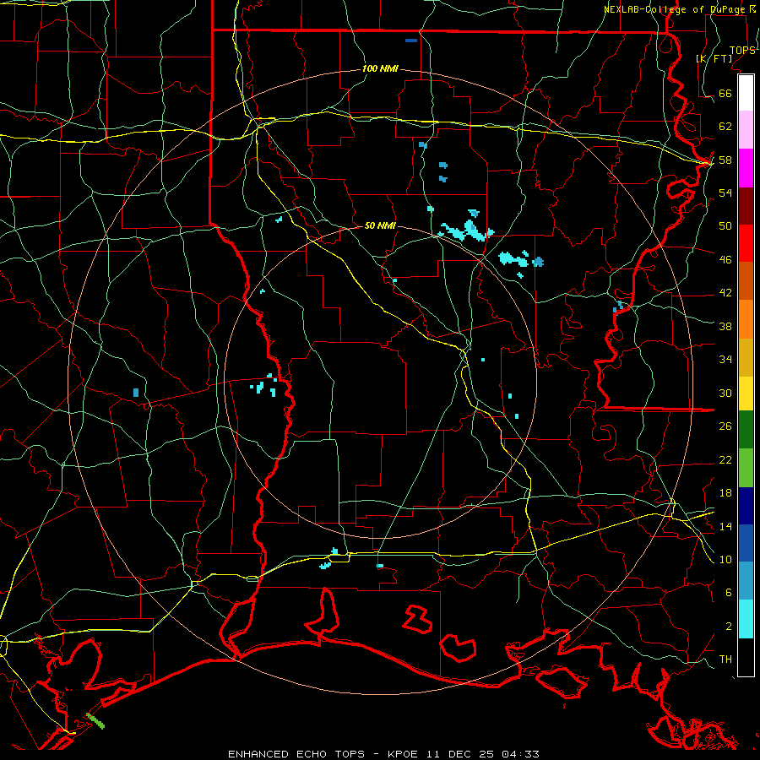Click the magenta 58 kft legend swatch
This screenshot has height=760, width=760.
(746, 168)
